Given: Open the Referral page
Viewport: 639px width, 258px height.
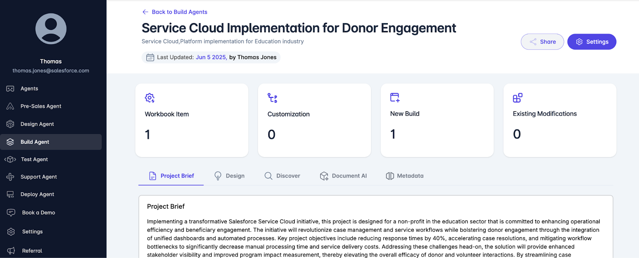Looking at the screenshot, I should pos(51,251).
